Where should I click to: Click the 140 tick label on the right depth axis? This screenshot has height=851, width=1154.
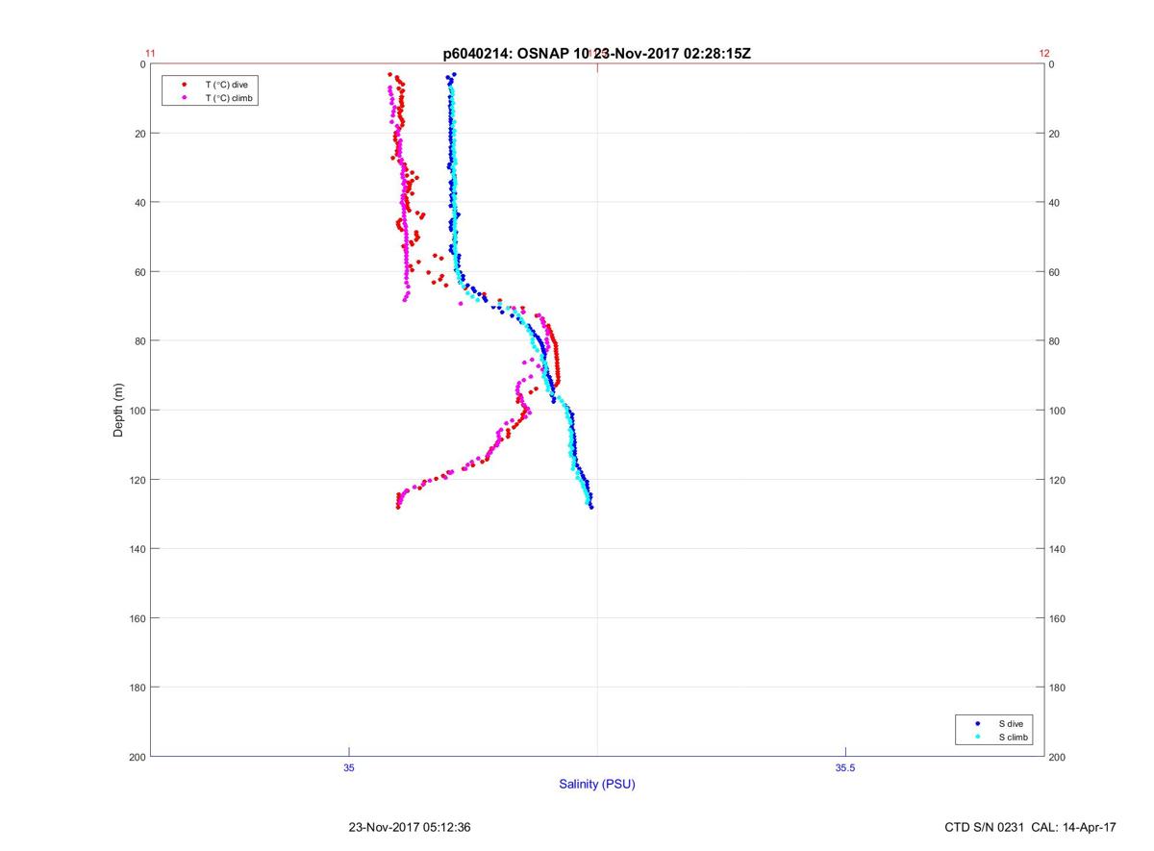click(x=1058, y=549)
